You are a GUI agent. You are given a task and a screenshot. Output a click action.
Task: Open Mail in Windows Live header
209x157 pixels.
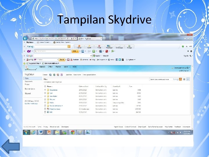click(x=42, y=67)
